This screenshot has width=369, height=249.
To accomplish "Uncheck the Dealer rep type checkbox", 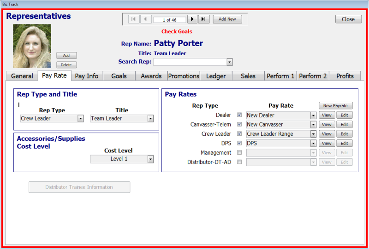I will (x=239, y=115).
